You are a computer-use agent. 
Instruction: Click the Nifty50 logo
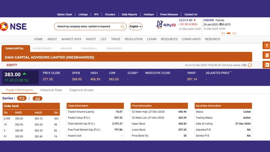(166, 25)
